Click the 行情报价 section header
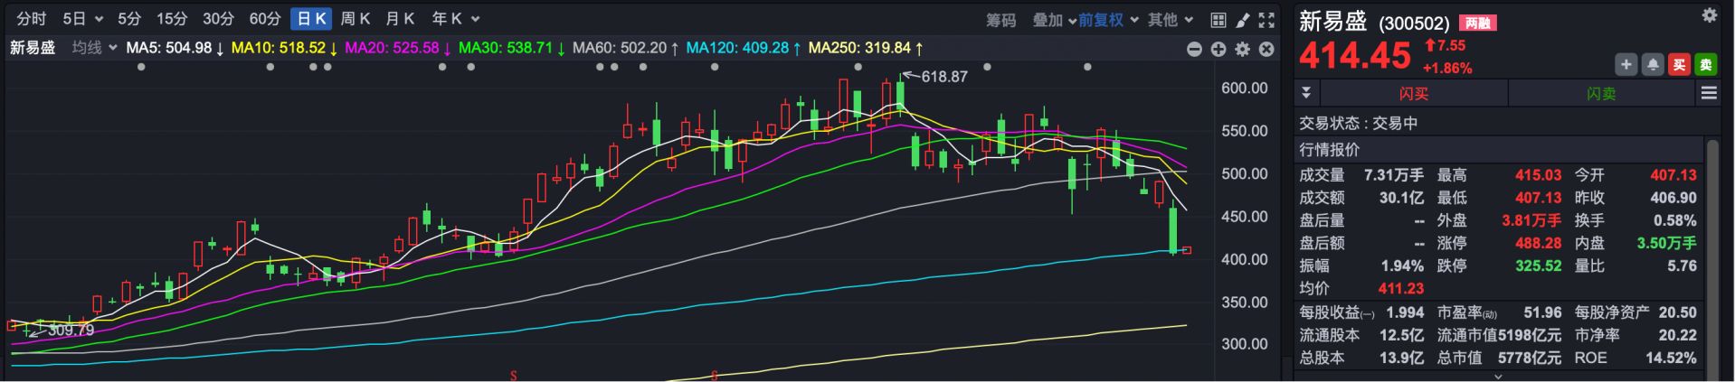The width and height of the screenshot is (1735, 382). tap(1330, 150)
